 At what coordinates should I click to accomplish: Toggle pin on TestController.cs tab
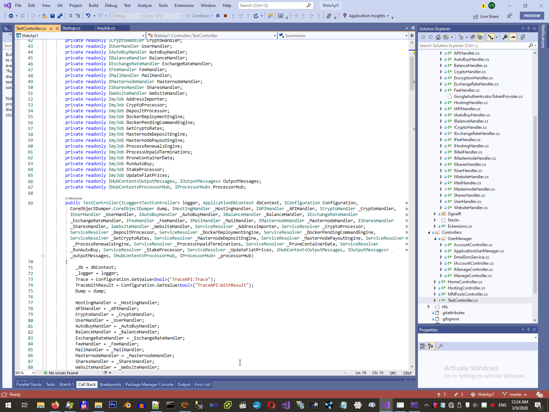point(51,28)
